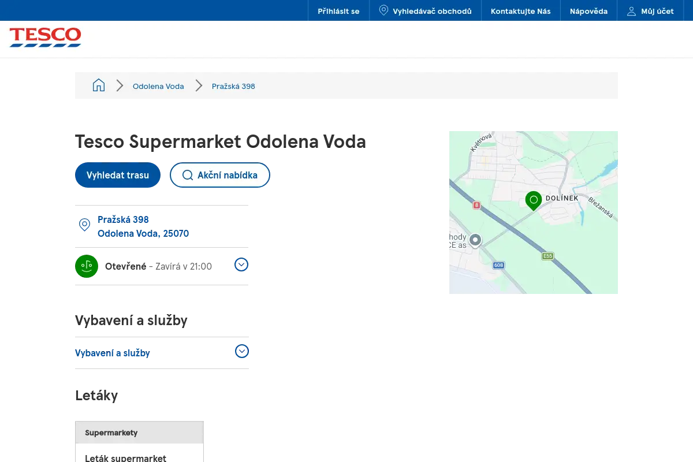
Task: Open Vyhledávač obchodů in top navigation
Action: pyautogui.click(x=425, y=11)
